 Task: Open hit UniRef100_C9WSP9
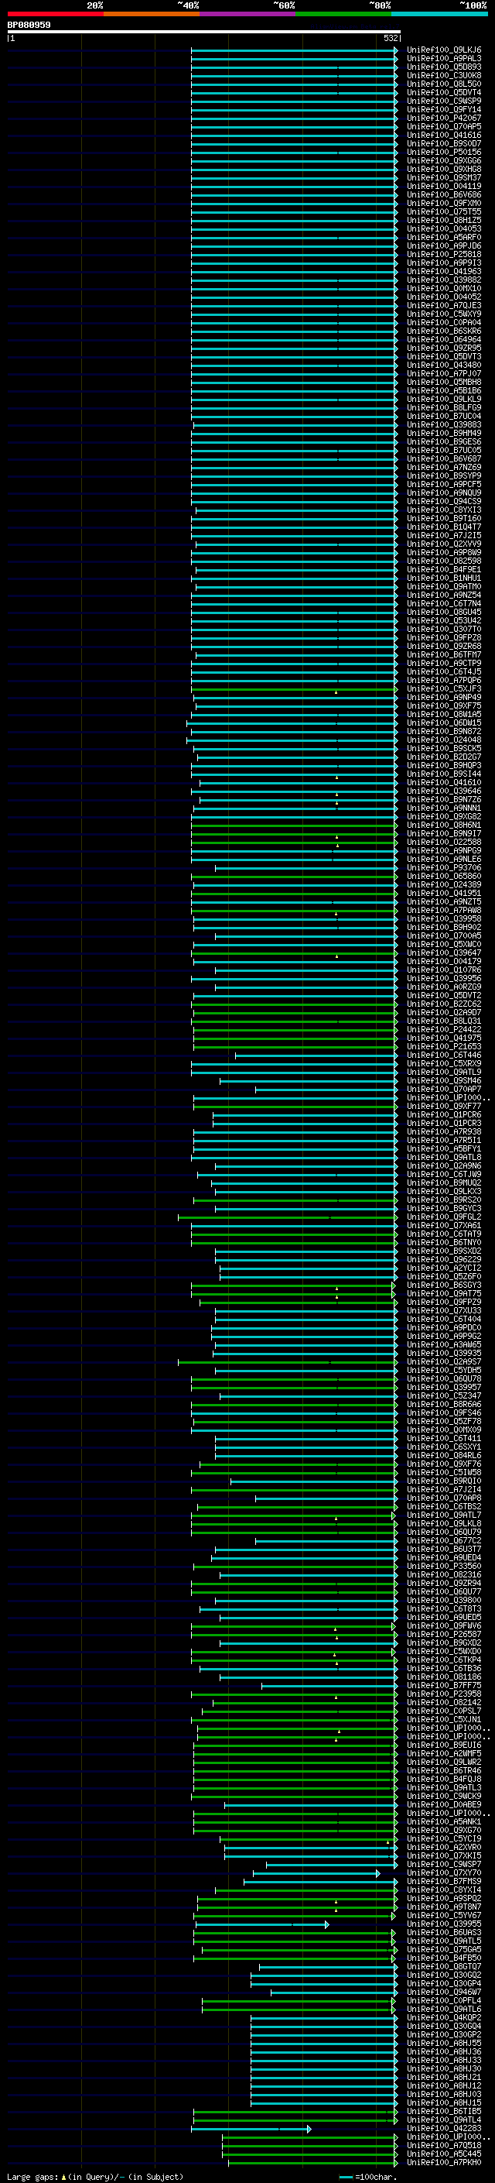(x=444, y=101)
